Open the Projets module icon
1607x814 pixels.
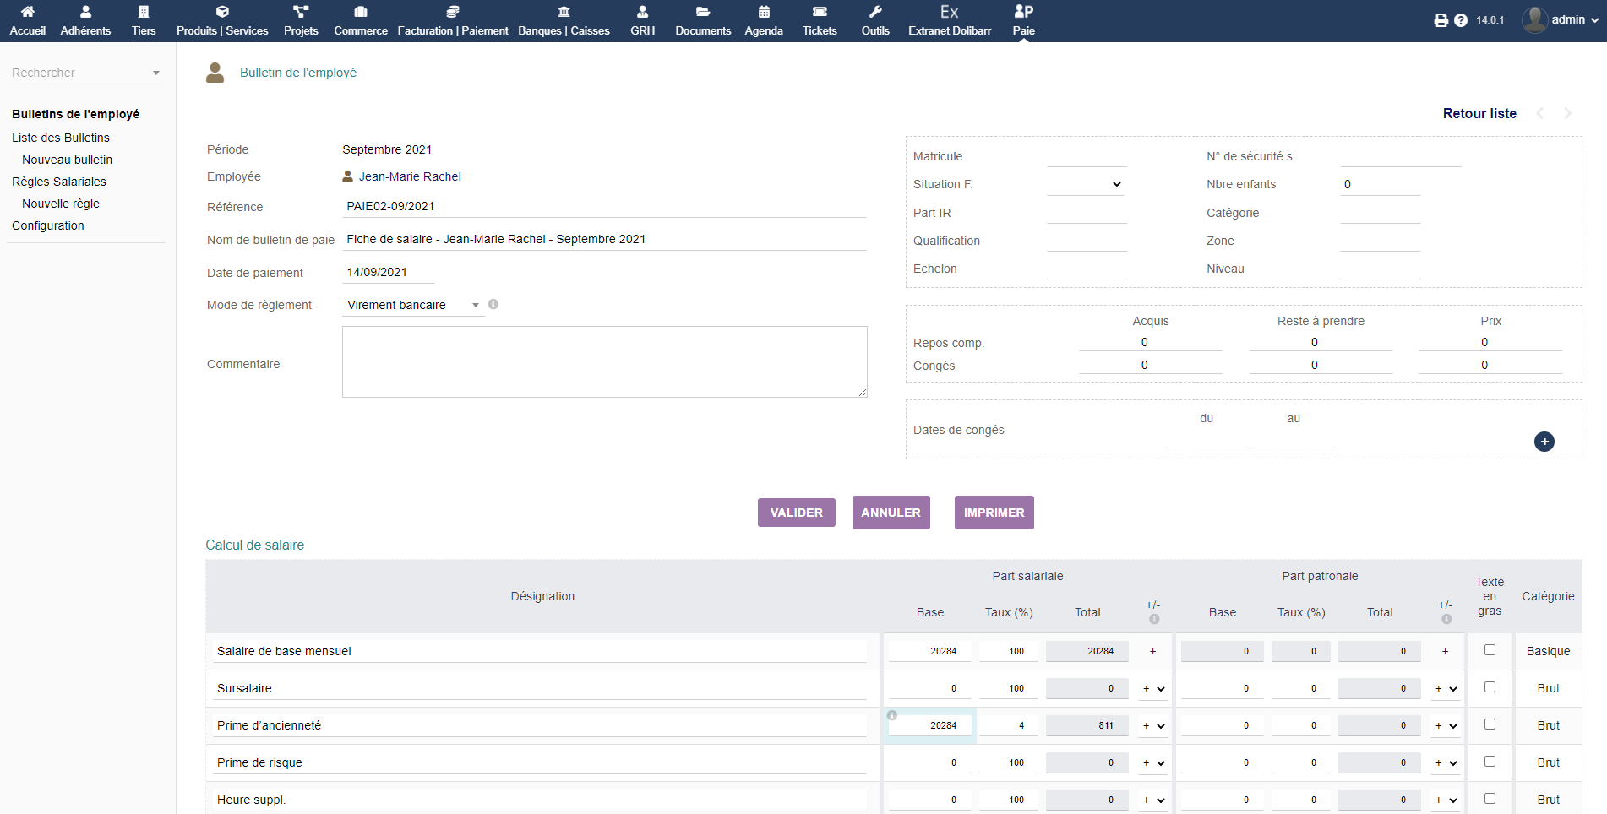(x=301, y=12)
